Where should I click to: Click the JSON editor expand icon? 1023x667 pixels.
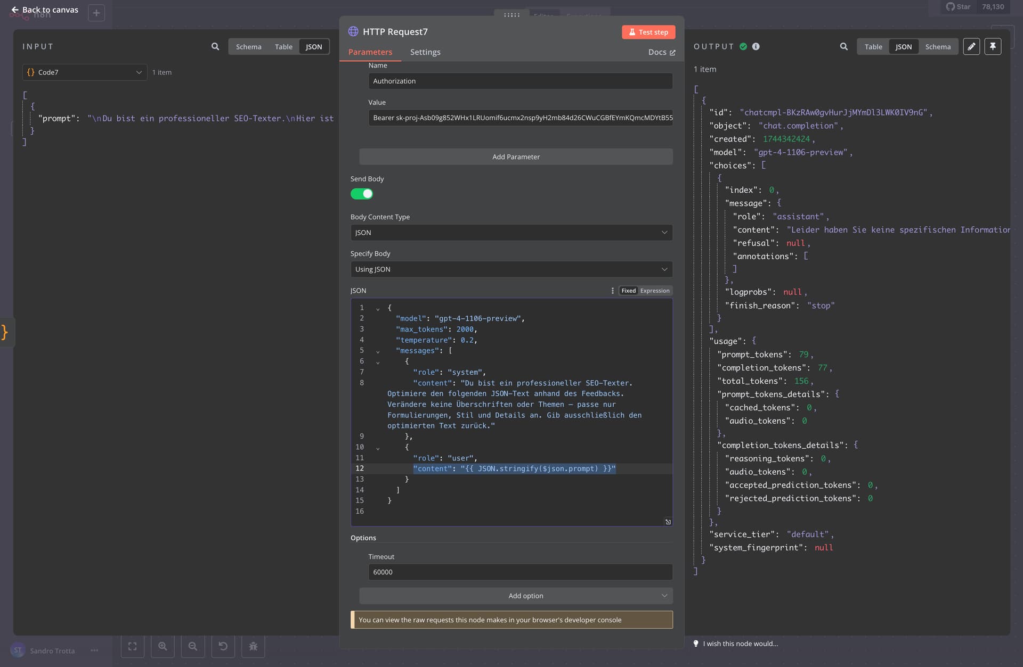pos(668,522)
